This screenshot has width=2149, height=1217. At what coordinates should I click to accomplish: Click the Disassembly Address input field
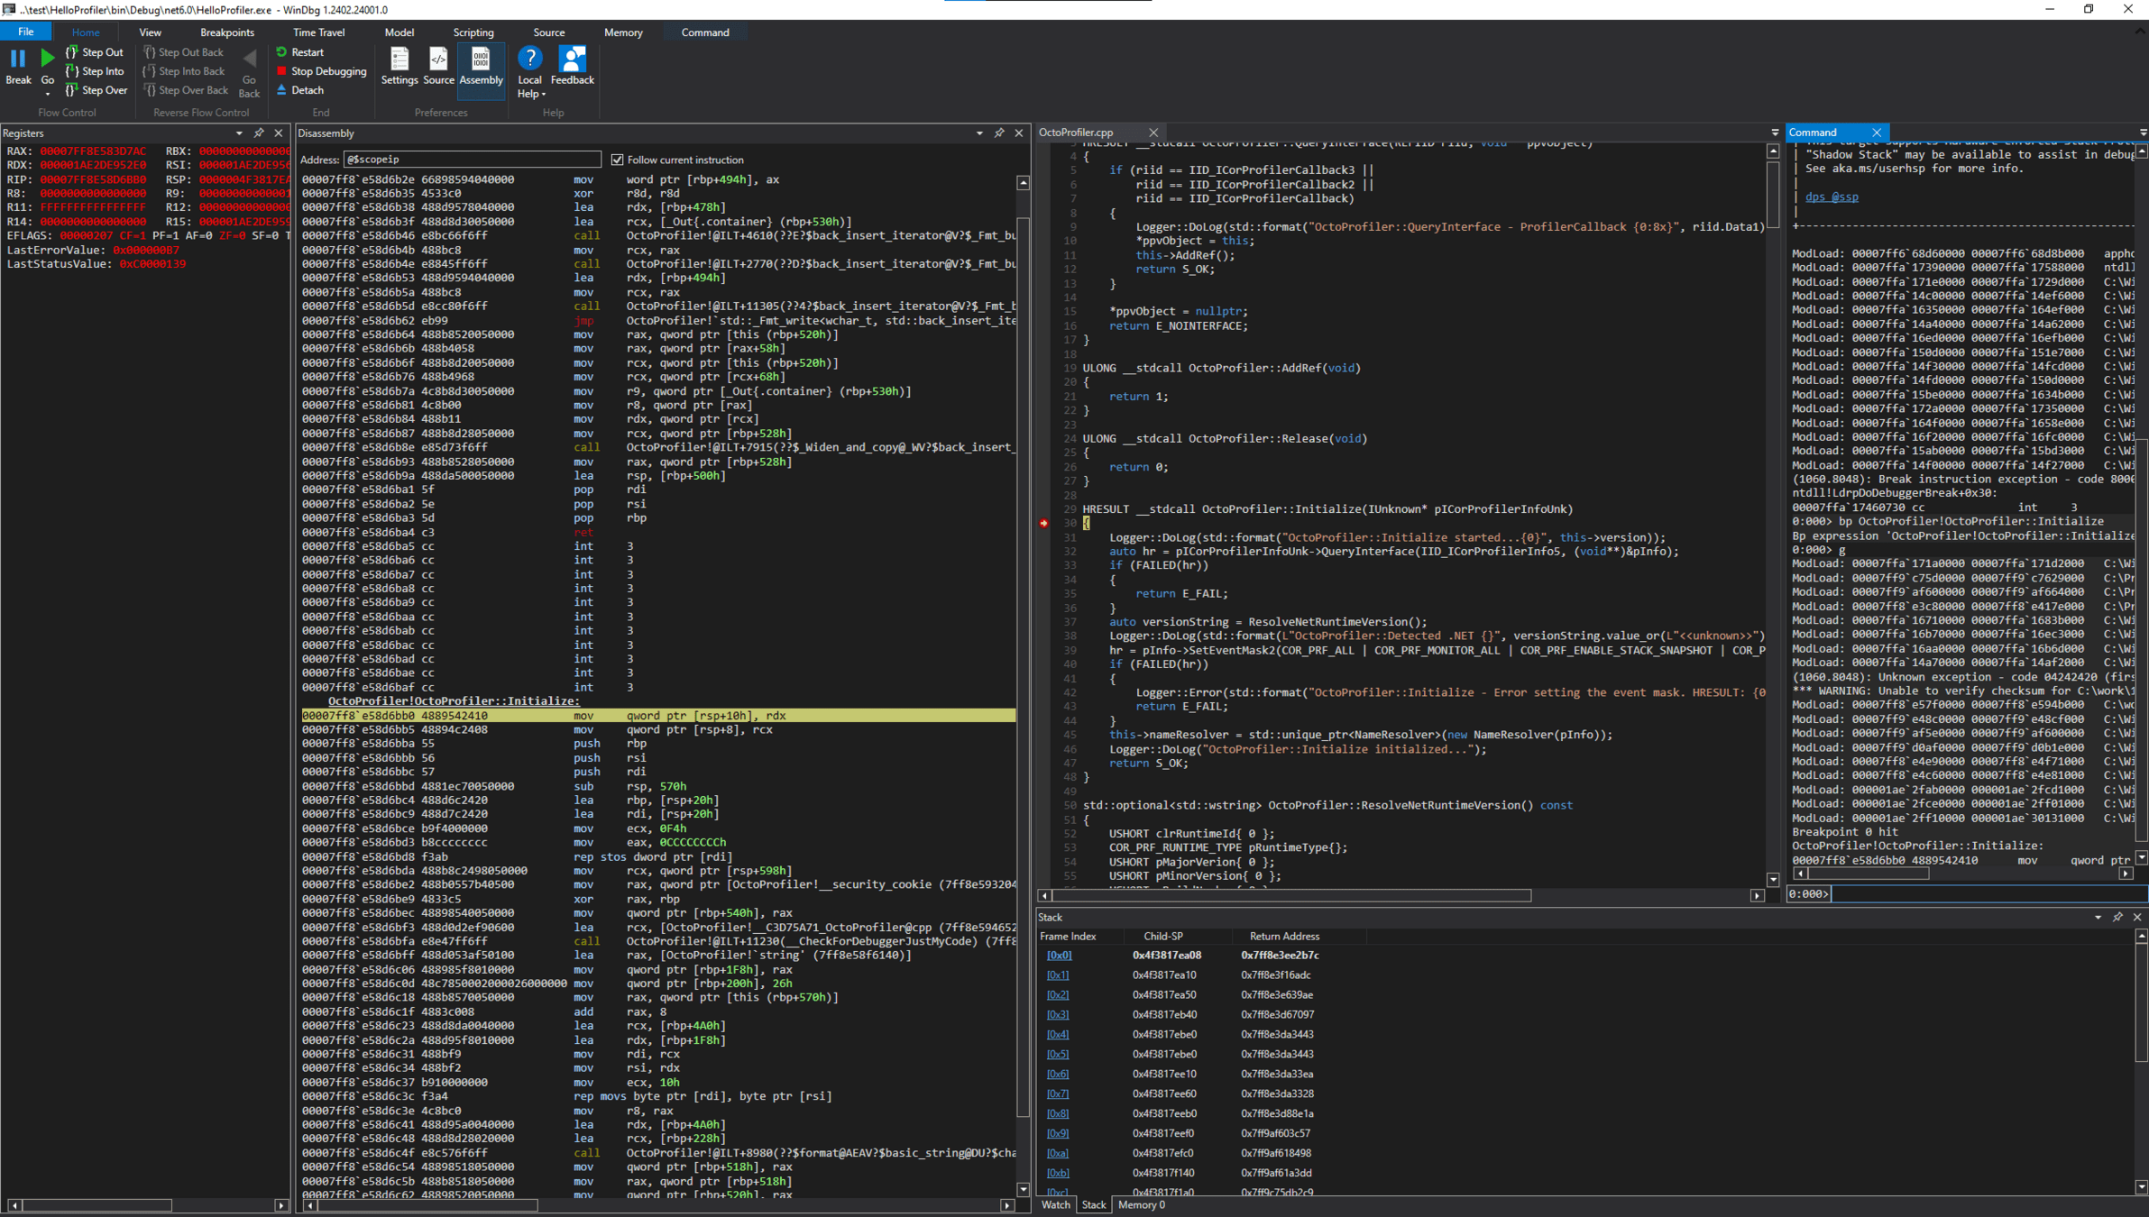click(x=472, y=160)
